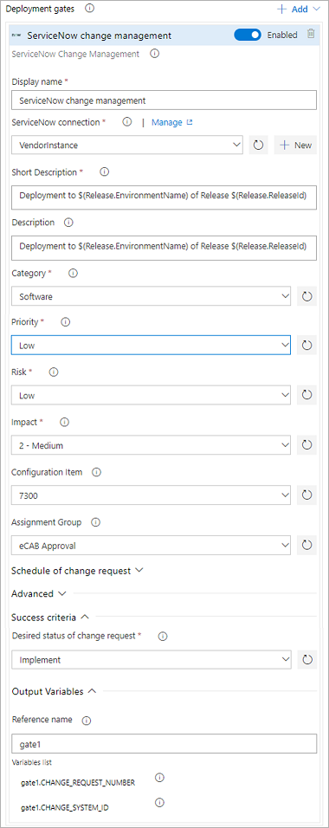Click info icon beside ServiceNow connection label

click(126, 122)
